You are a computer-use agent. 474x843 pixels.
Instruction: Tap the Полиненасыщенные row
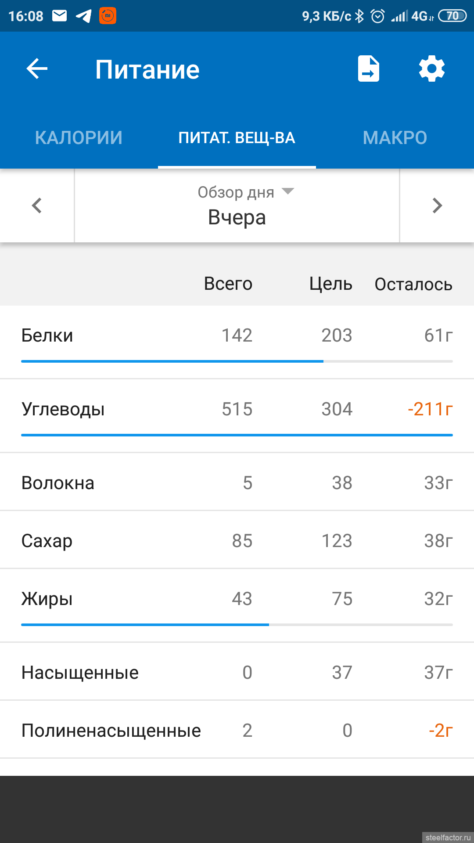[237, 731]
